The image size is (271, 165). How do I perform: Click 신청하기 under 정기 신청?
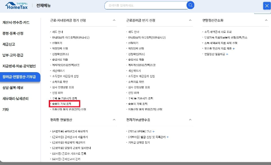click(x=57, y=43)
